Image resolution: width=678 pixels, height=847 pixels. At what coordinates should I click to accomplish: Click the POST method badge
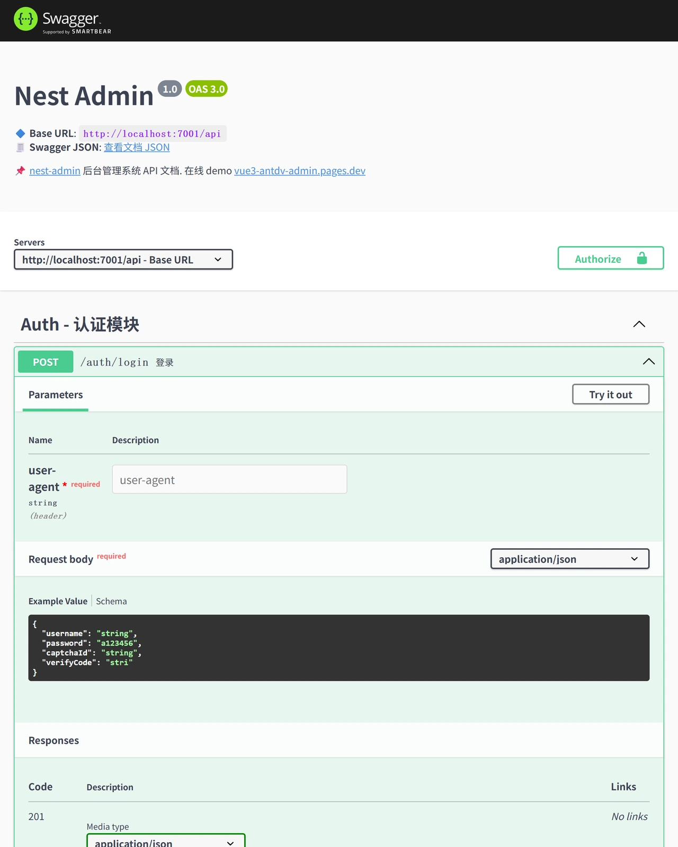(46, 362)
